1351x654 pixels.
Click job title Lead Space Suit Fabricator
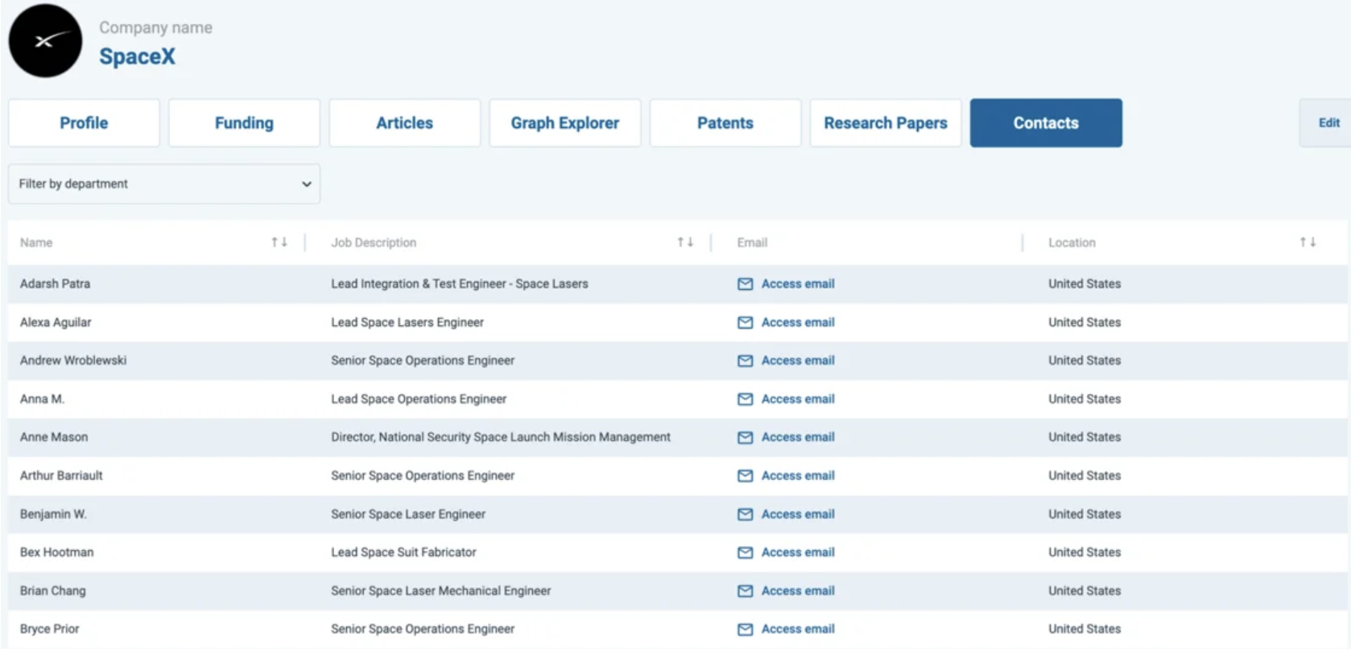[403, 553]
